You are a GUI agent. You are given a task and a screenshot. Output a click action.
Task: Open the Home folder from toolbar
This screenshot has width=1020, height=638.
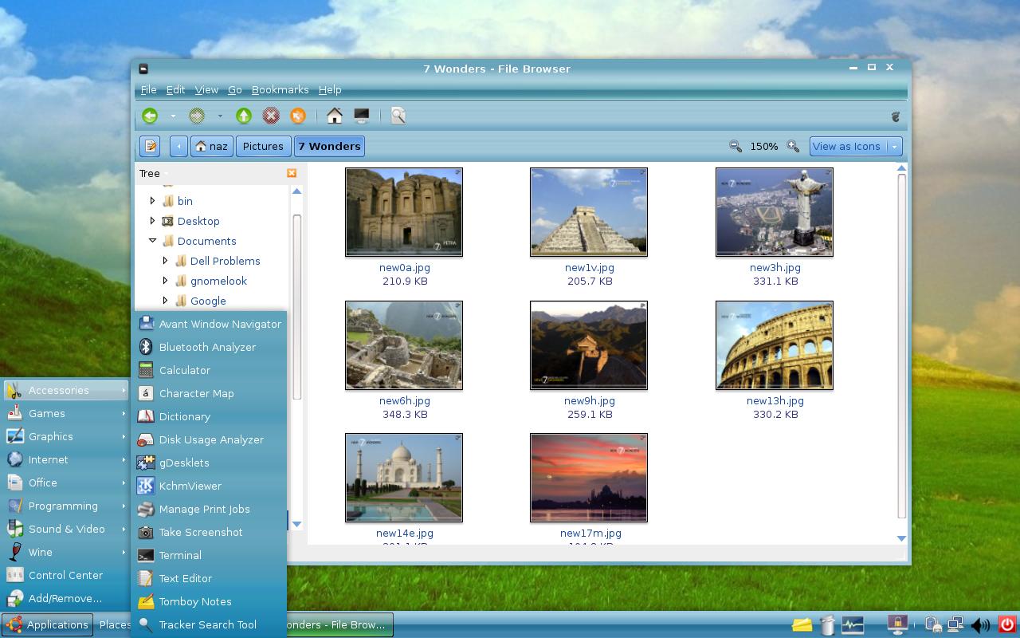[335, 116]
